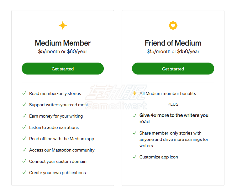The image size is (232, 194).
Task: Click the yellow heart badge Friend of Medium icon
Action: click(173, 25)
